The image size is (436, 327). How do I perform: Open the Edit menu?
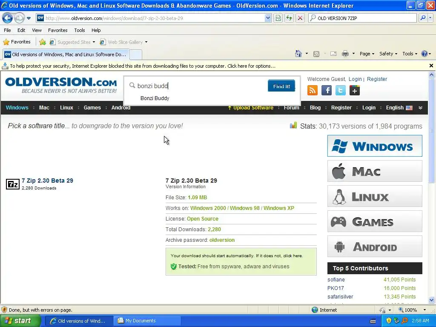(x=21, y=30)
